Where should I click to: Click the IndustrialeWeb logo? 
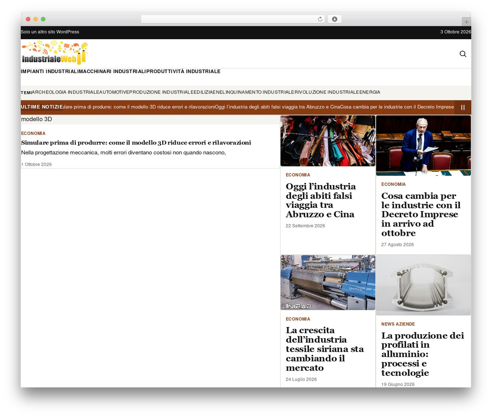(55, 53)
